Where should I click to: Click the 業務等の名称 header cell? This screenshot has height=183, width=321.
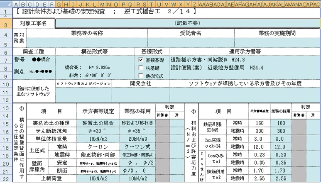tap(87, 33)
